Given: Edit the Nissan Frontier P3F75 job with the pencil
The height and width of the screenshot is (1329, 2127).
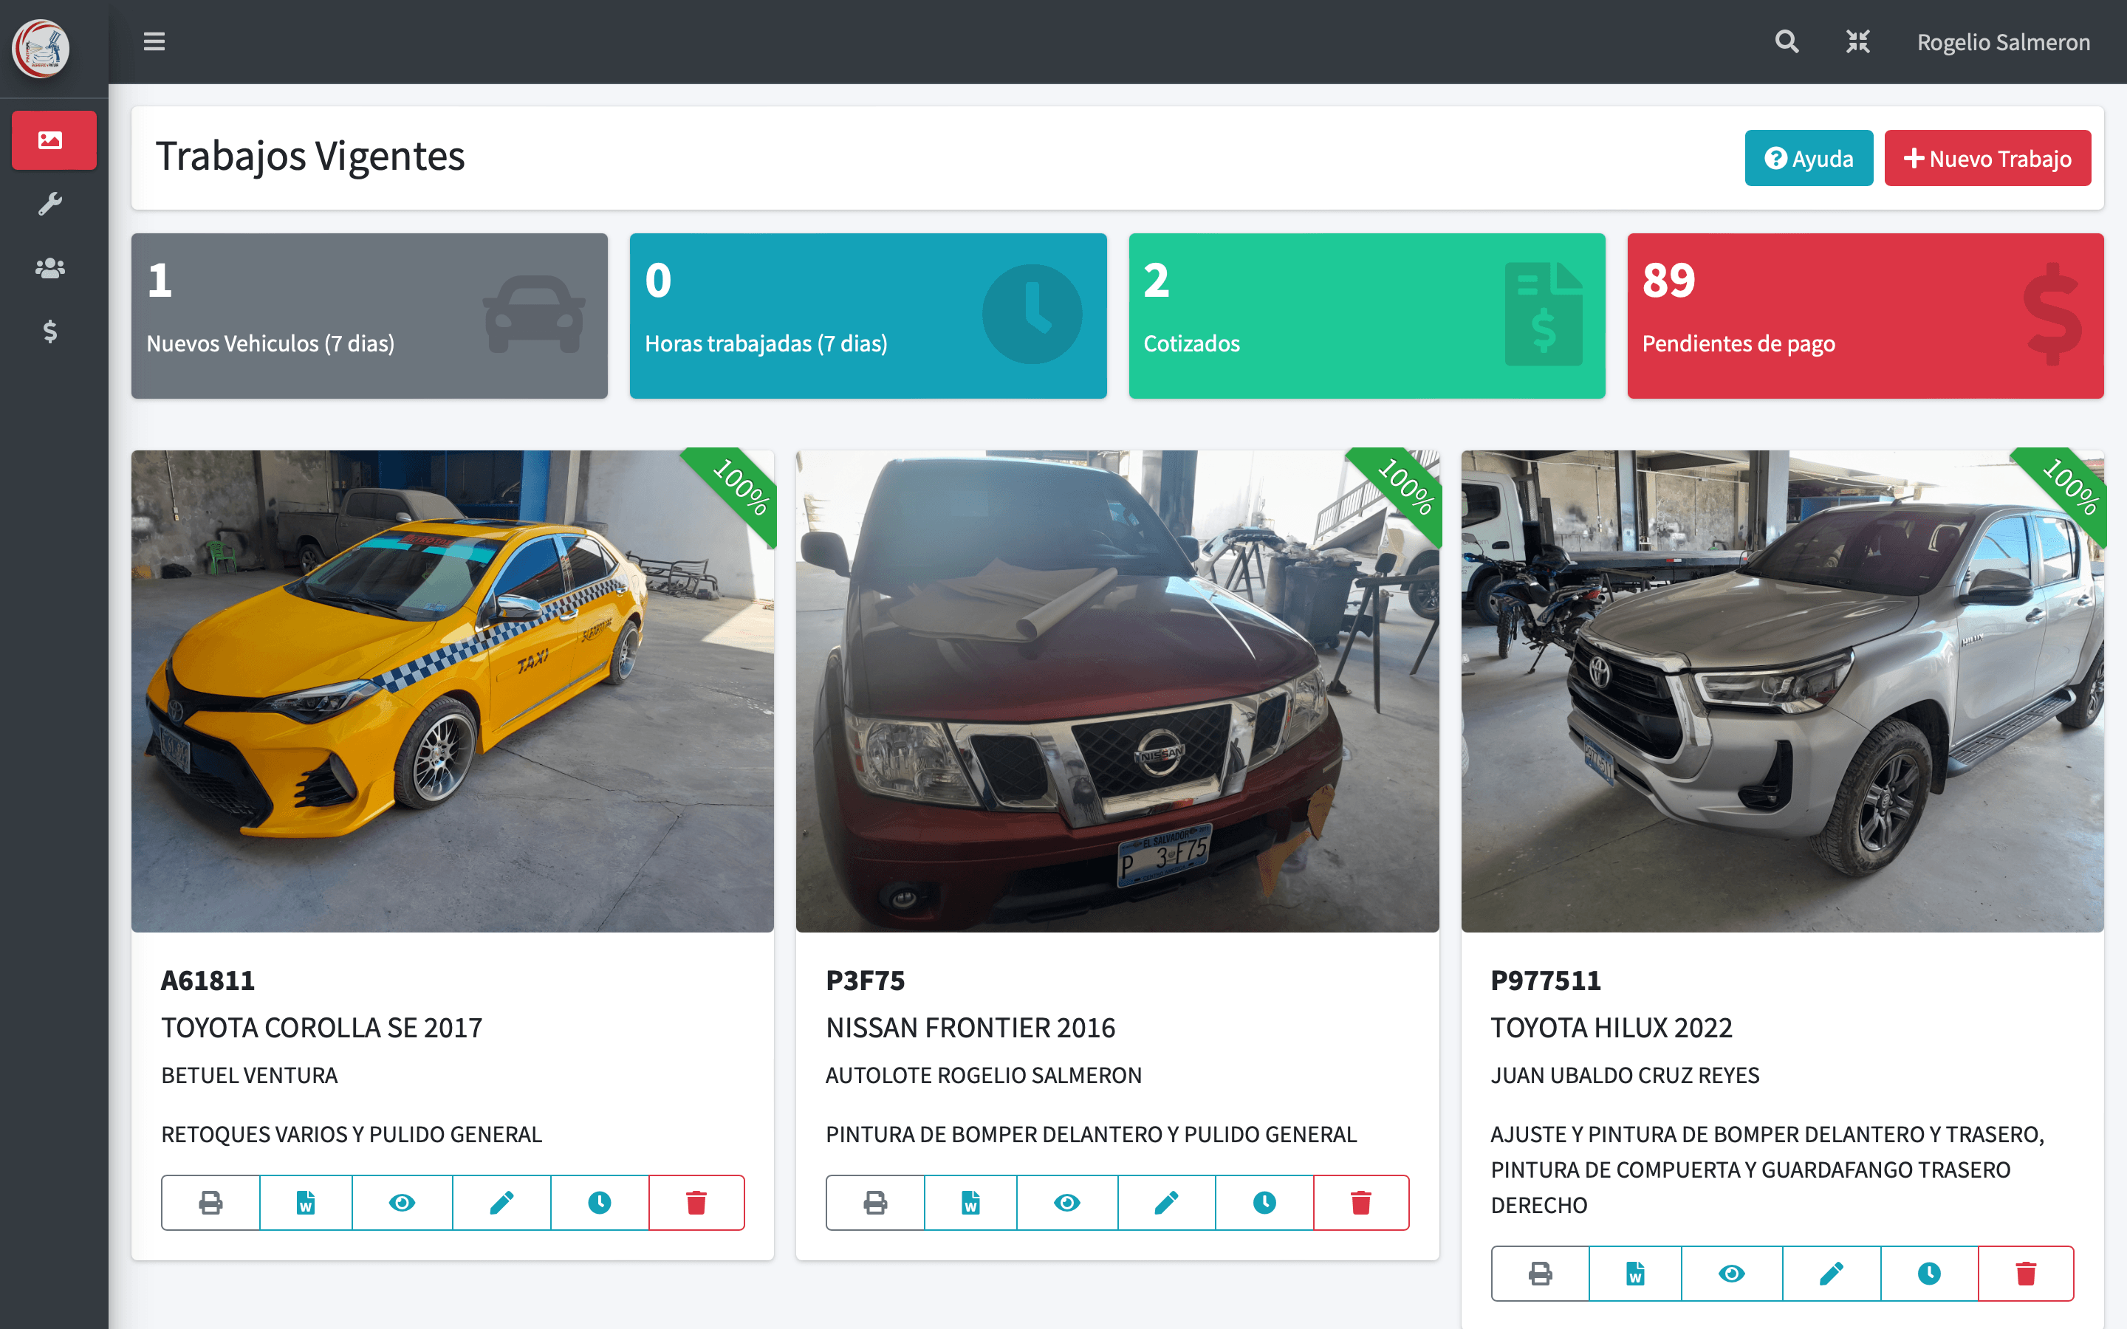Looking at the screenshot, I should 1166,1203.
